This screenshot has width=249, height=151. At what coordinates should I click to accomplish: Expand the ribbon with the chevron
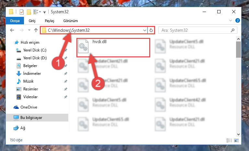(231, 20)
